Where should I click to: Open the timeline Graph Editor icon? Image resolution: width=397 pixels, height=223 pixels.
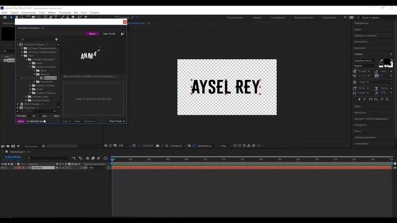point(105,159)
